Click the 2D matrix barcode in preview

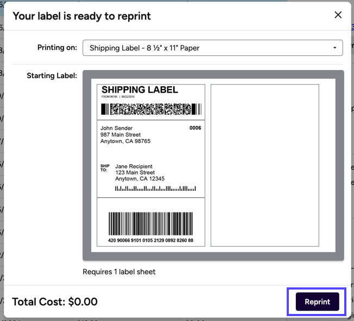coord(151,110)
